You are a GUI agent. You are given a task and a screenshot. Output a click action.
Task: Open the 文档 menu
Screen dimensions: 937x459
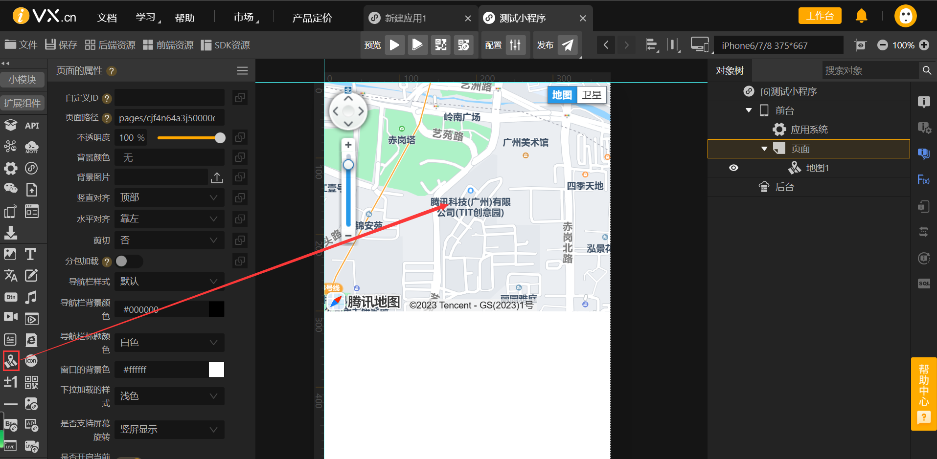(107, 18)
